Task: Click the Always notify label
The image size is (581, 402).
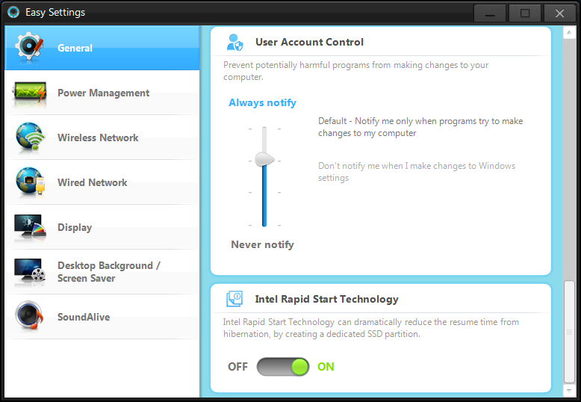Action: 262,103
